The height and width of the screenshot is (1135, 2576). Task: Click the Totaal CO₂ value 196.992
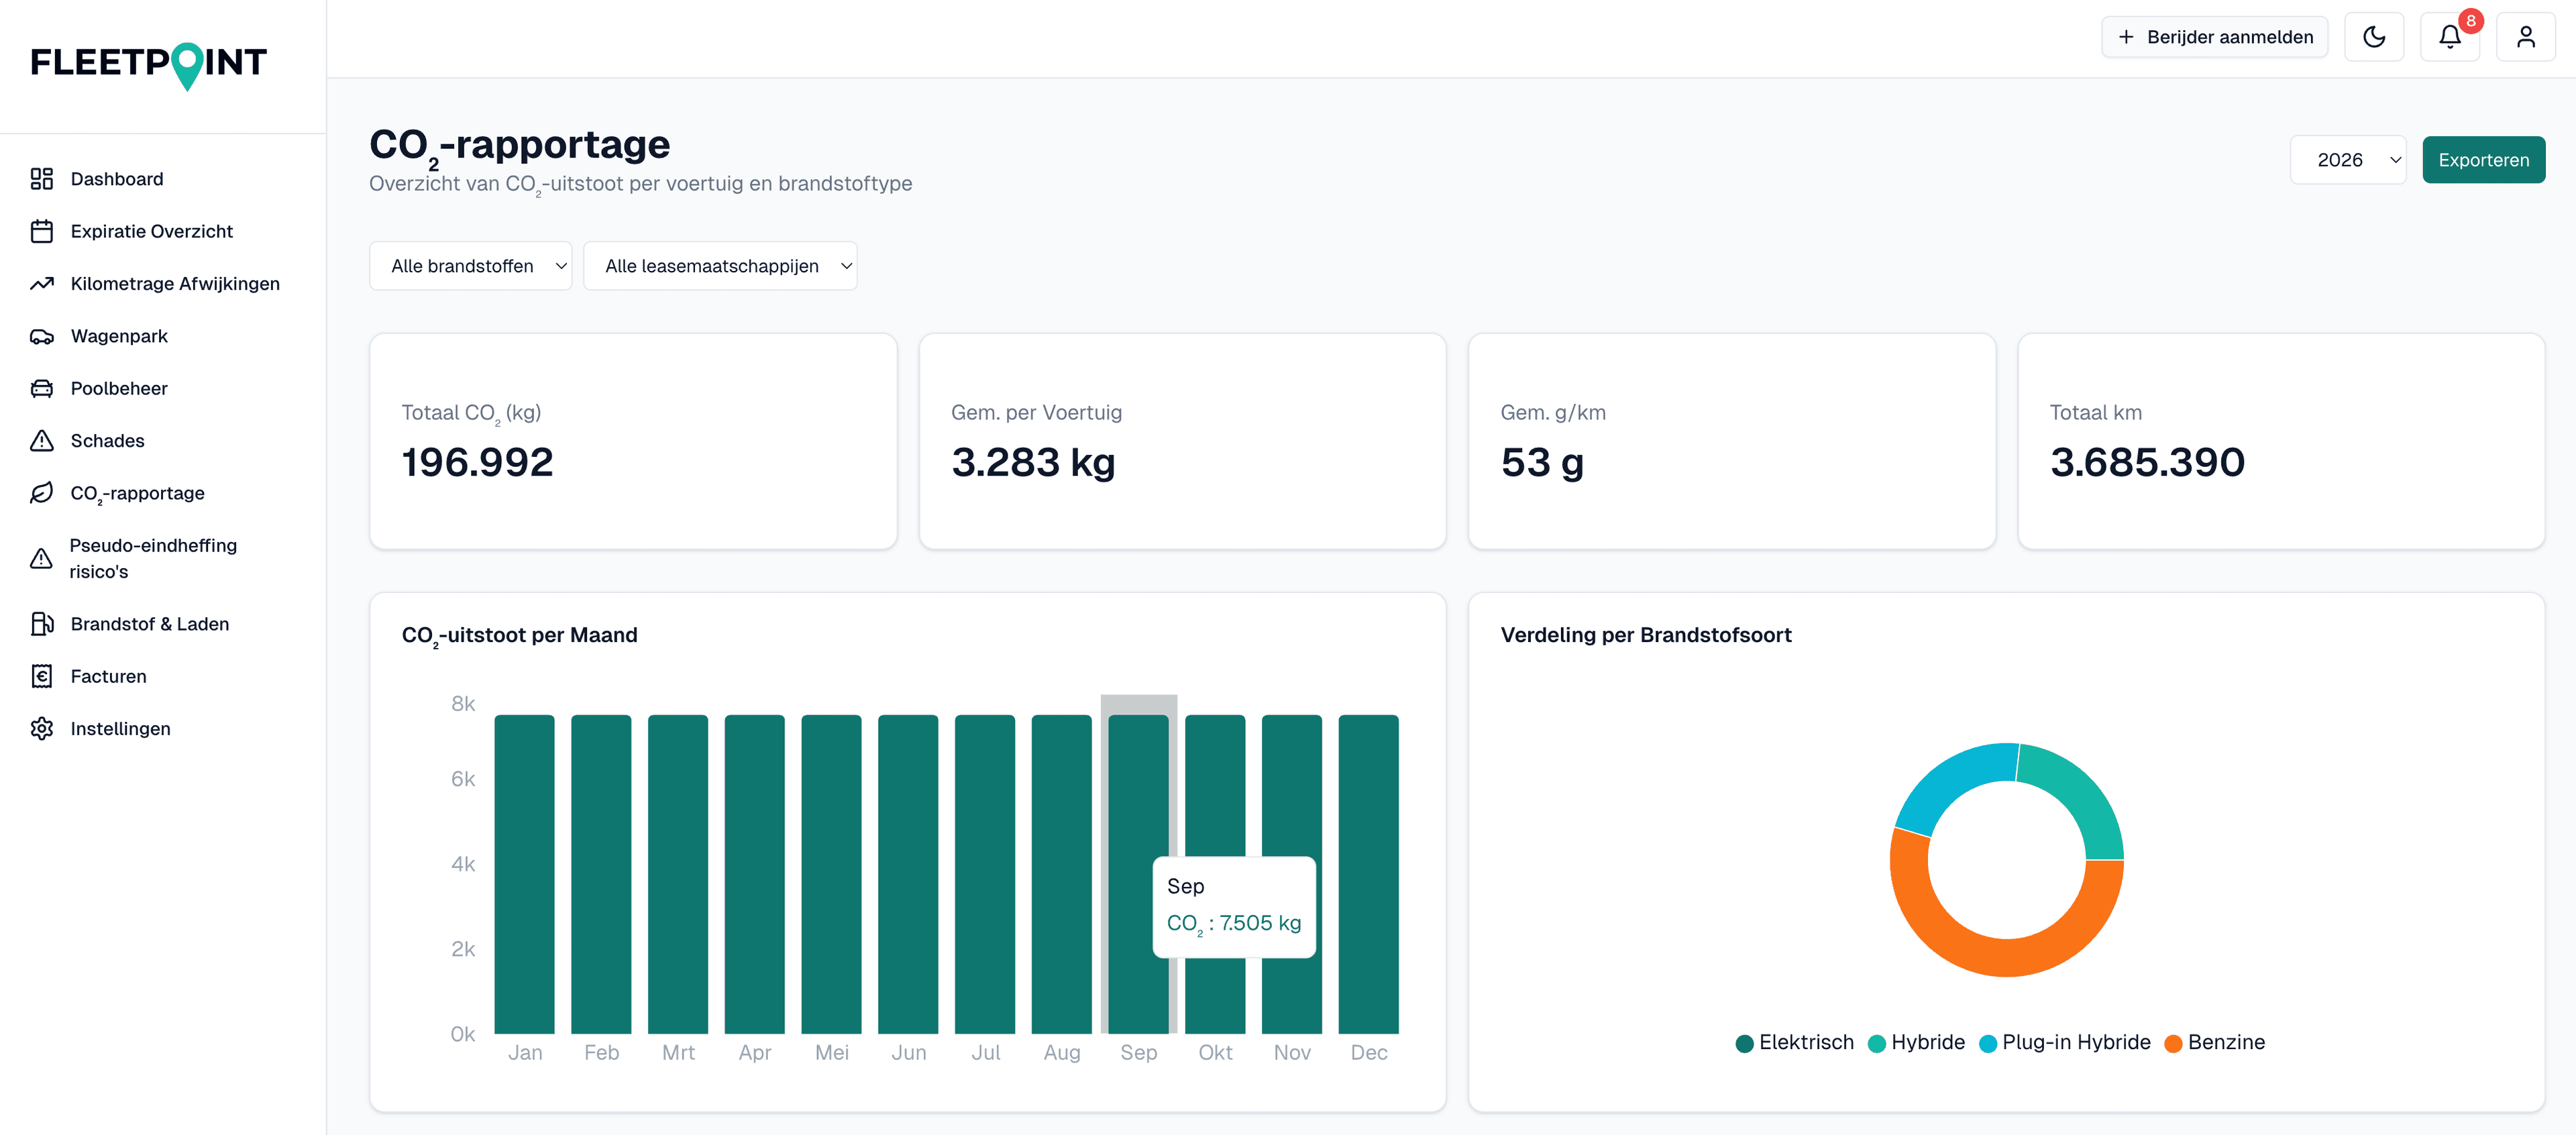tap(477, 463)
